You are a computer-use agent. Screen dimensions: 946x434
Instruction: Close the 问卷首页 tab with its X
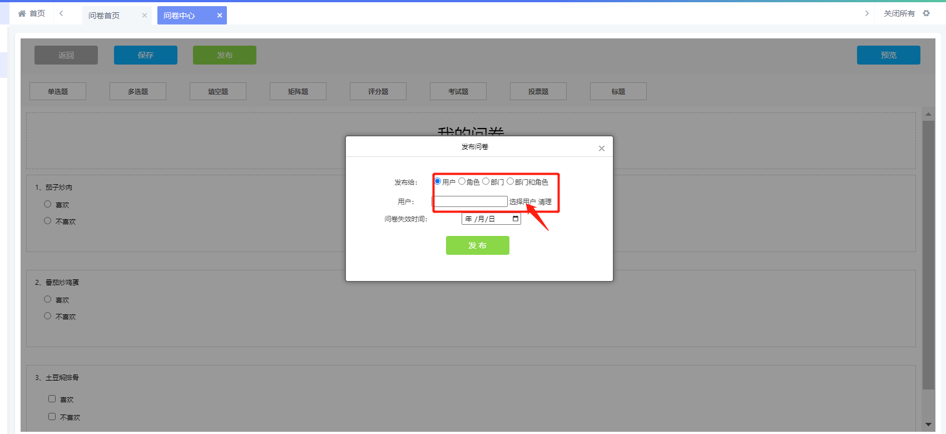point(145,16)
